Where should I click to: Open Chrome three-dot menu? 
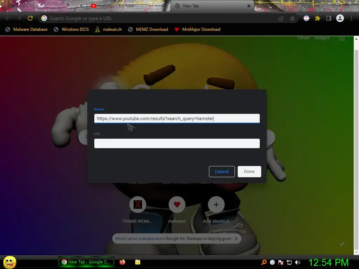351,18
